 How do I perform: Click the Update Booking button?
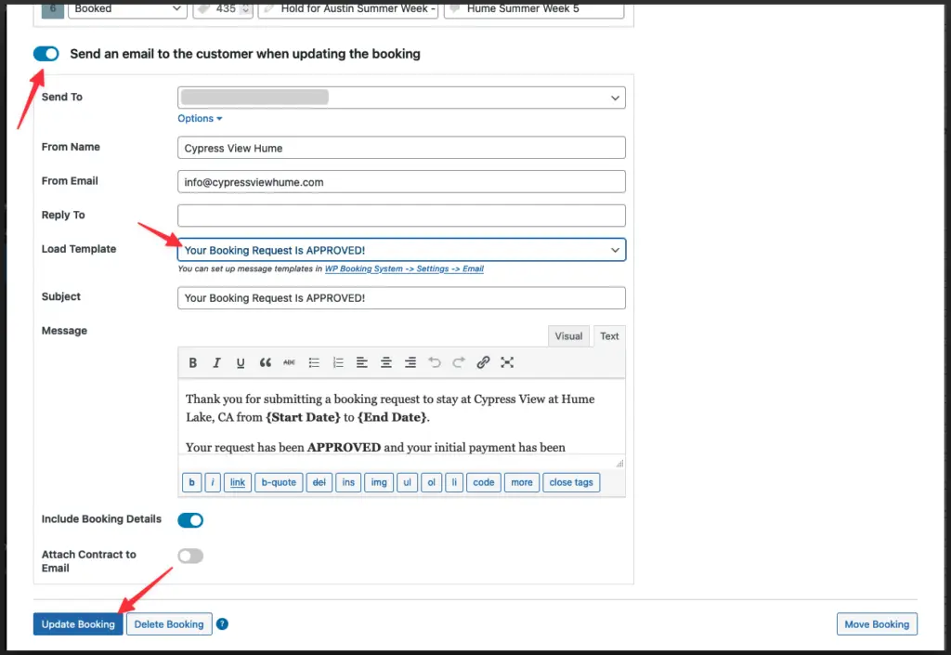(78, 624)
